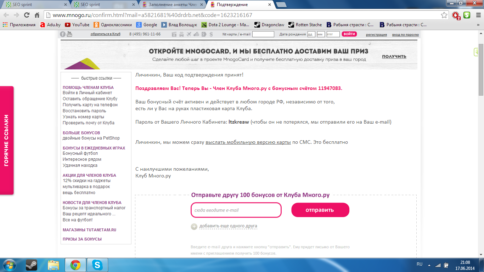Focus the дд birth day field
This screenshot has width=484, height=272.
[311, 34]
